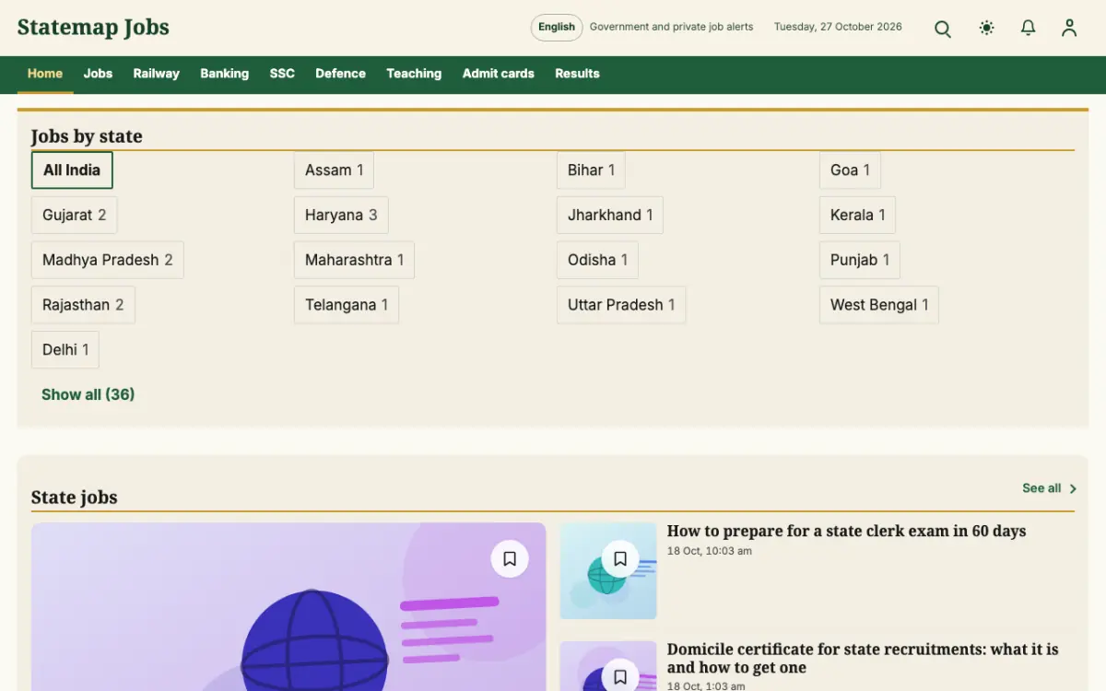The image size is (1106, 691).
Task: Open the domicile certificate article thumbnail
Action: click(x=608, y=666)
